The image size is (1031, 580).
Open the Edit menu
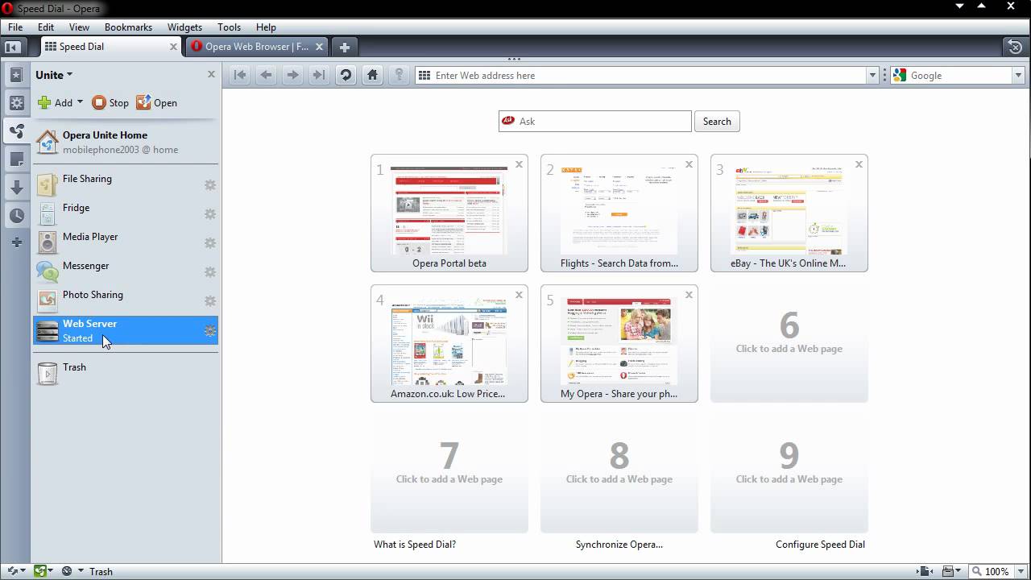46,27
